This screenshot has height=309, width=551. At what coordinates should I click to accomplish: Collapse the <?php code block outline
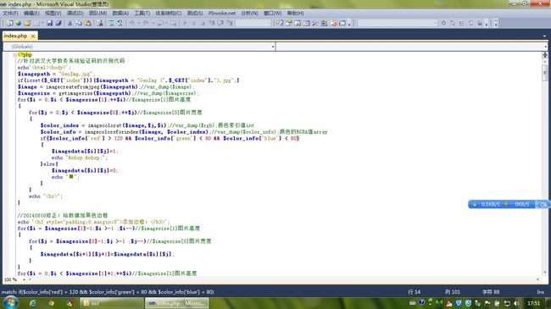pyautogui.click(x=14, y=55)
